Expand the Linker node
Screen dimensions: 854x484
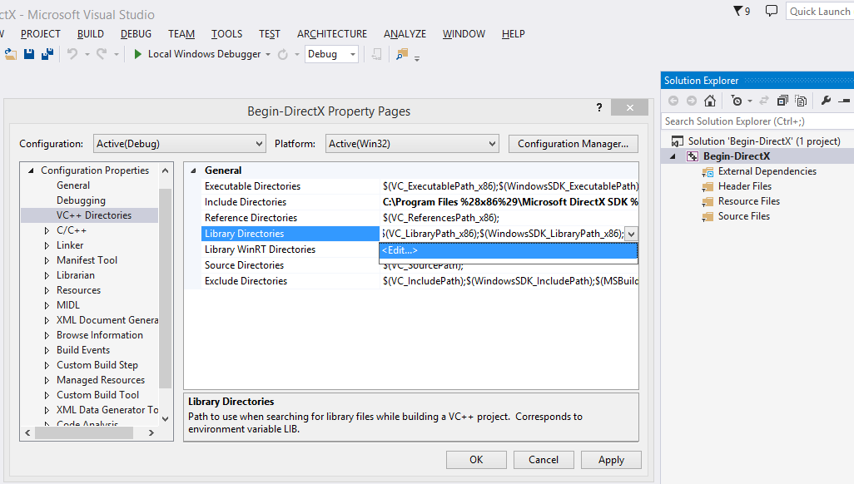point(47,245)
